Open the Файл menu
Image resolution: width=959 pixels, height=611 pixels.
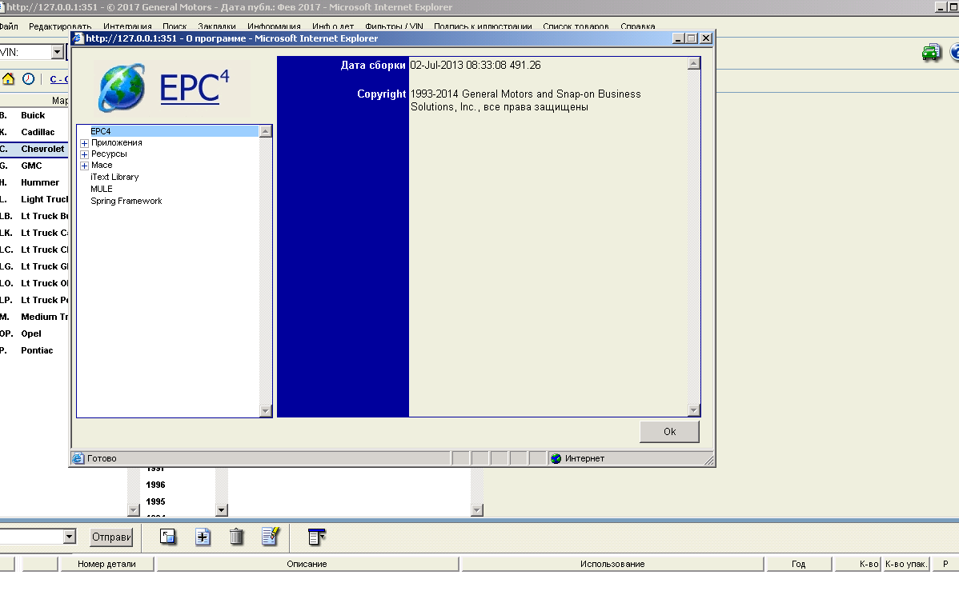9,26
